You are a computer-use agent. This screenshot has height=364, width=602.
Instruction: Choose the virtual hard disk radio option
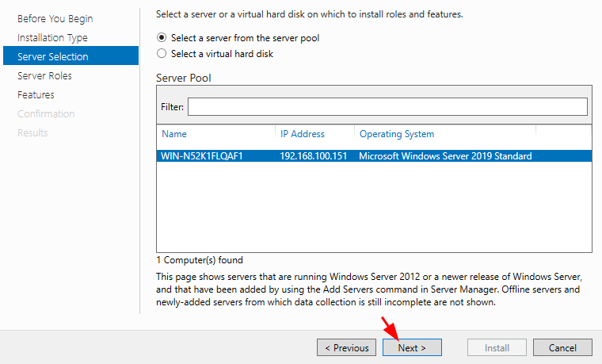tap(162, 53)
